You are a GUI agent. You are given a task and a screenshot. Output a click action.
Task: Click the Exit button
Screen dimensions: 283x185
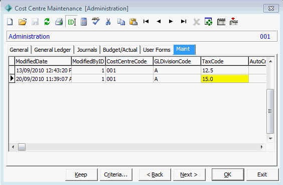[262, 174]
